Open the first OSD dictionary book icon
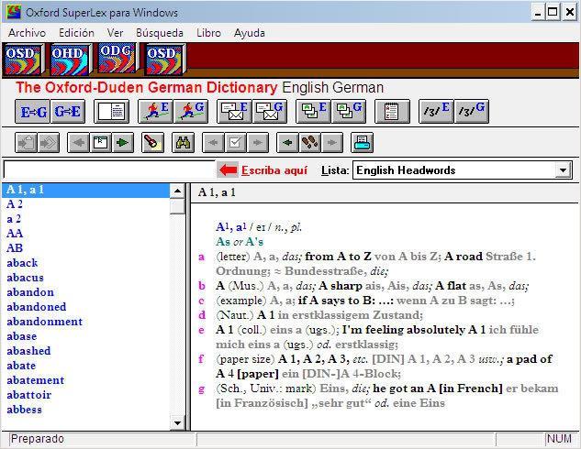Viewport: 581px width, 449px height. [23, 60]
